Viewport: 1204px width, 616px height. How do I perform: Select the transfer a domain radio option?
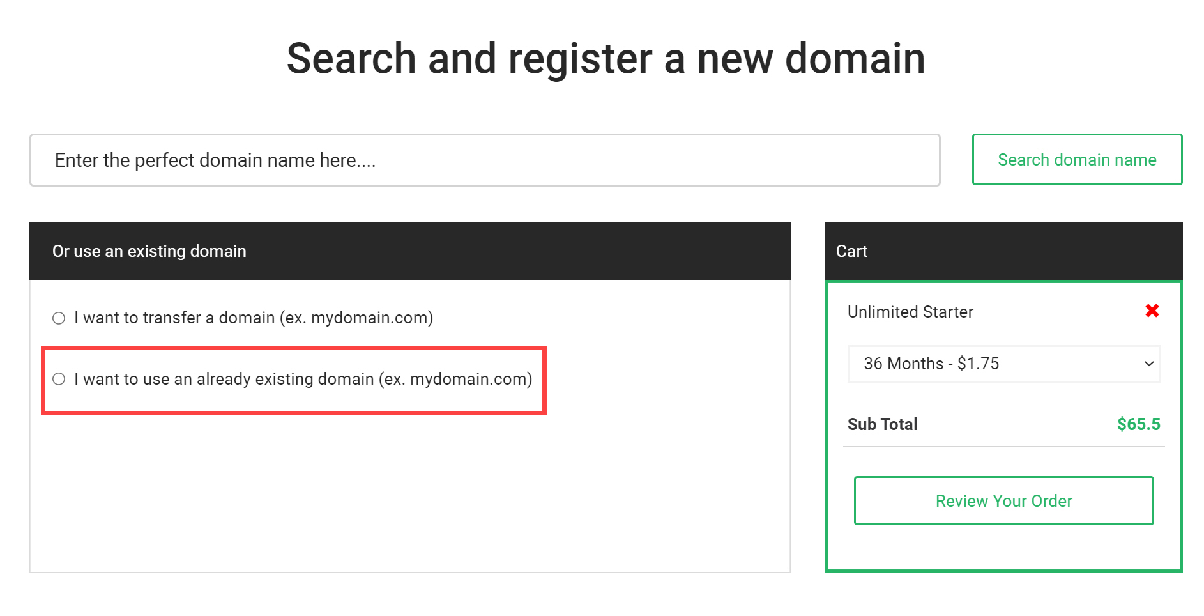click(59, 318)
